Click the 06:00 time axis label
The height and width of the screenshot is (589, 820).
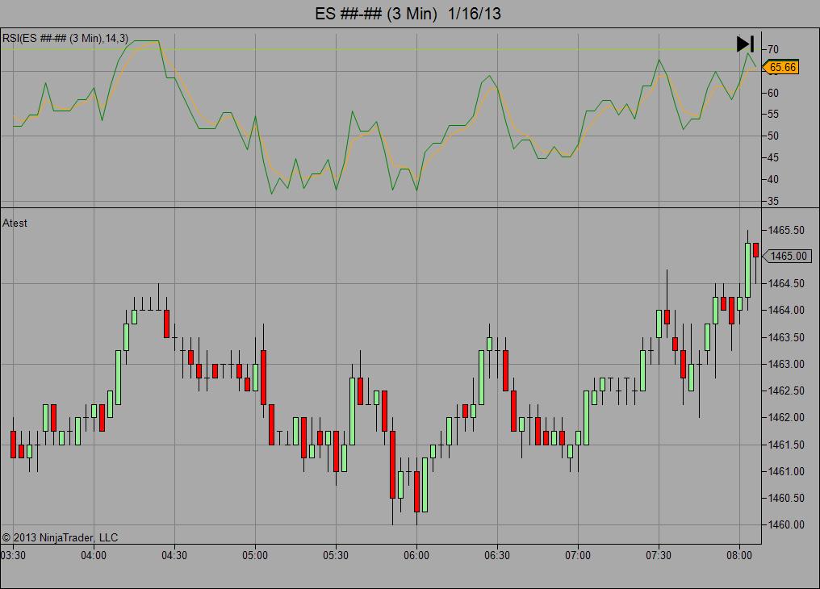pyautogui.click(x=416, y=555)
